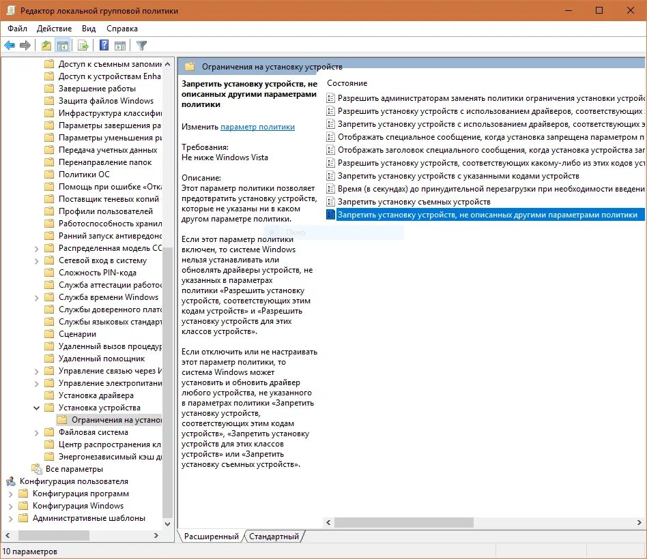Expand the "Конфигурация программ" node

[x=11, y=494]
